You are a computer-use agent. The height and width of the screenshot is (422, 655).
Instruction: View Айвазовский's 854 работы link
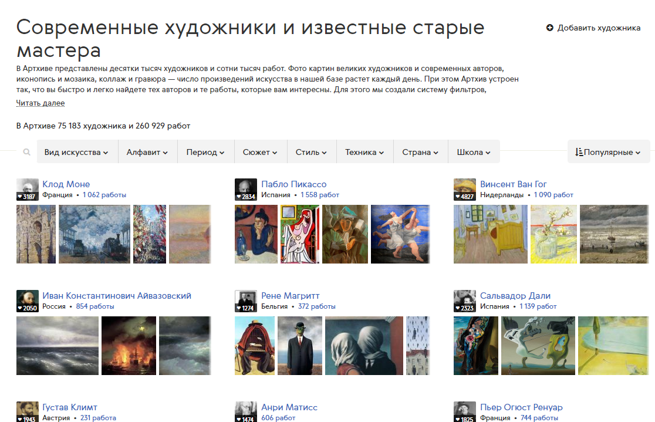(95, 307)
